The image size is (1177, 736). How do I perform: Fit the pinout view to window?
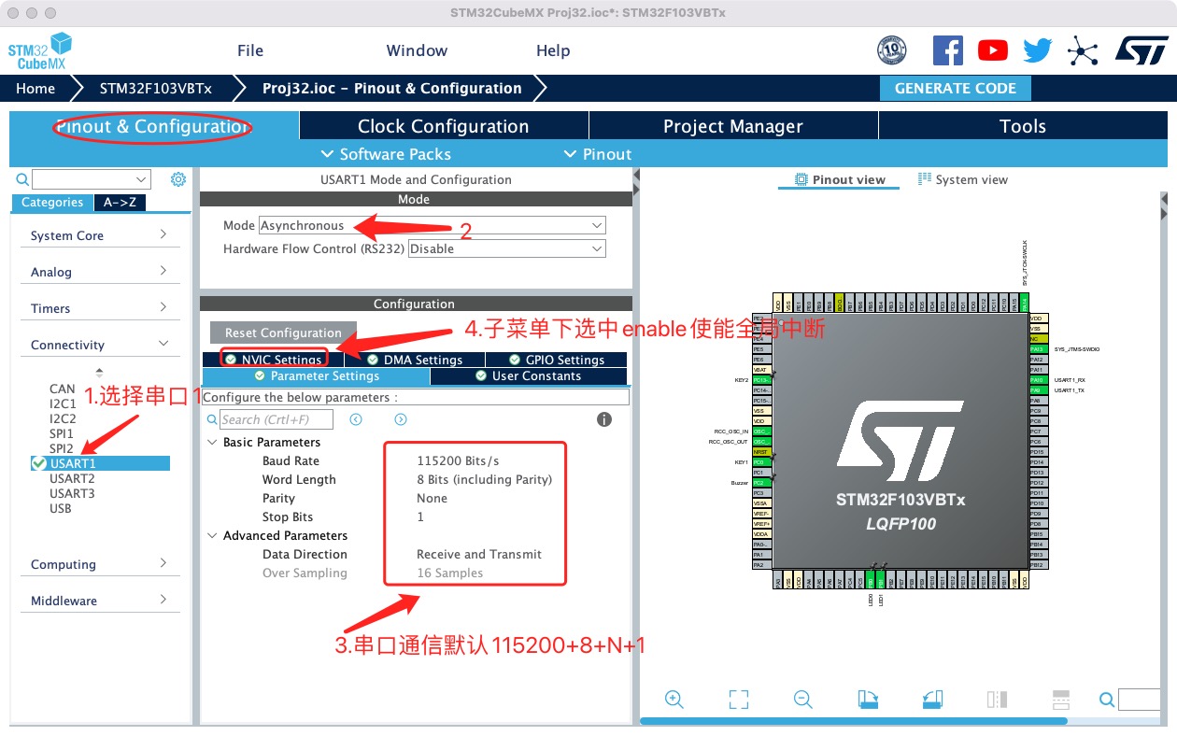tap(738, 699)
